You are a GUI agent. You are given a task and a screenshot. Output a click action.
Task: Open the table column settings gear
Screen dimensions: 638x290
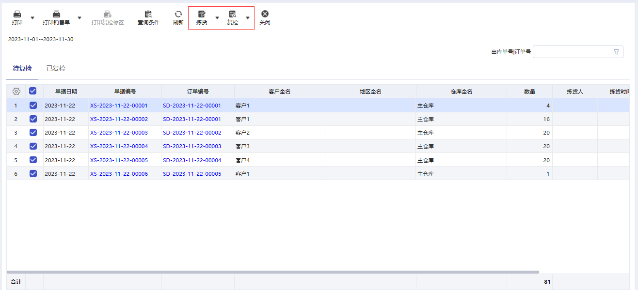[x=16, y=92]
